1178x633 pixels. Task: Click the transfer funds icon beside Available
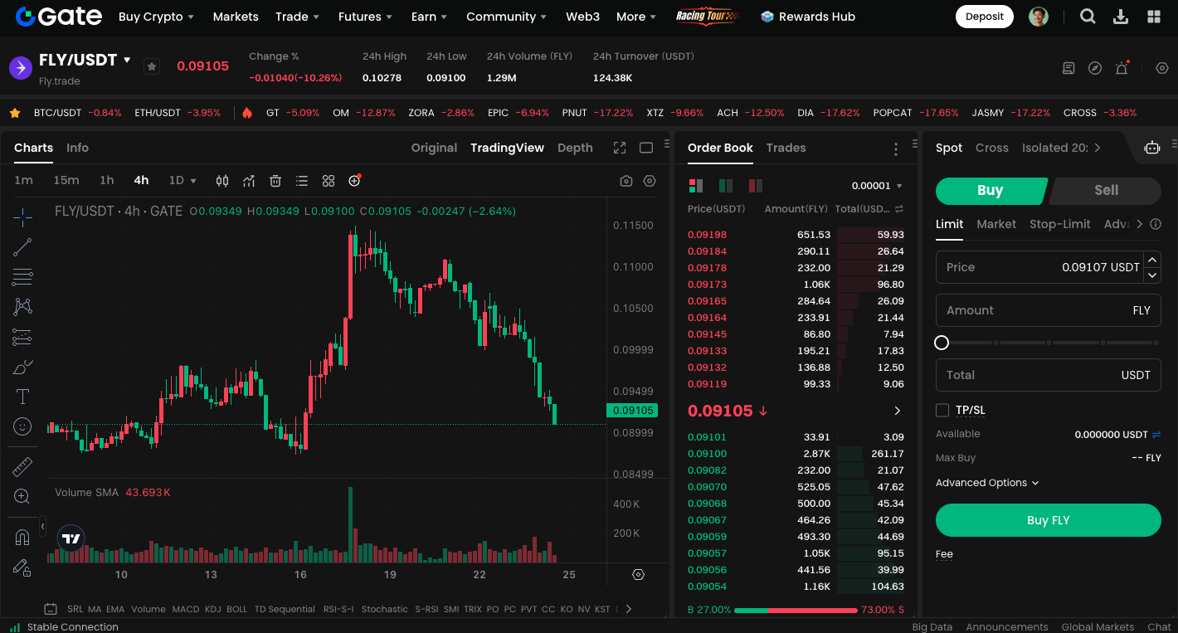(1156, 434)
